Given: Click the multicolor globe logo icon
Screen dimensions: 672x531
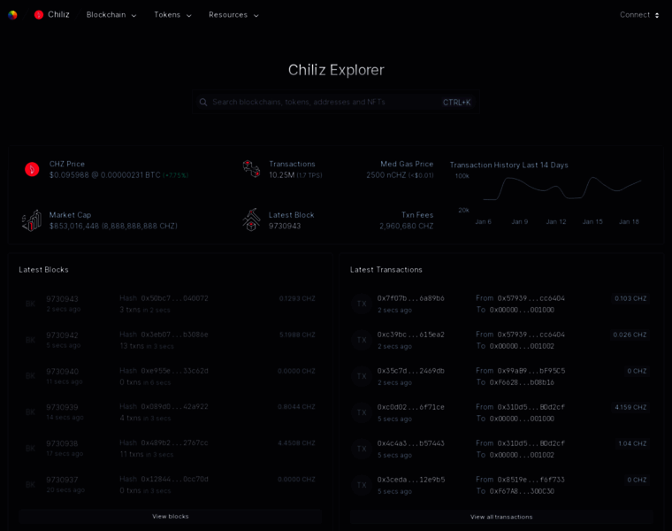Looking at the screenshot, I should pos(12,15).
